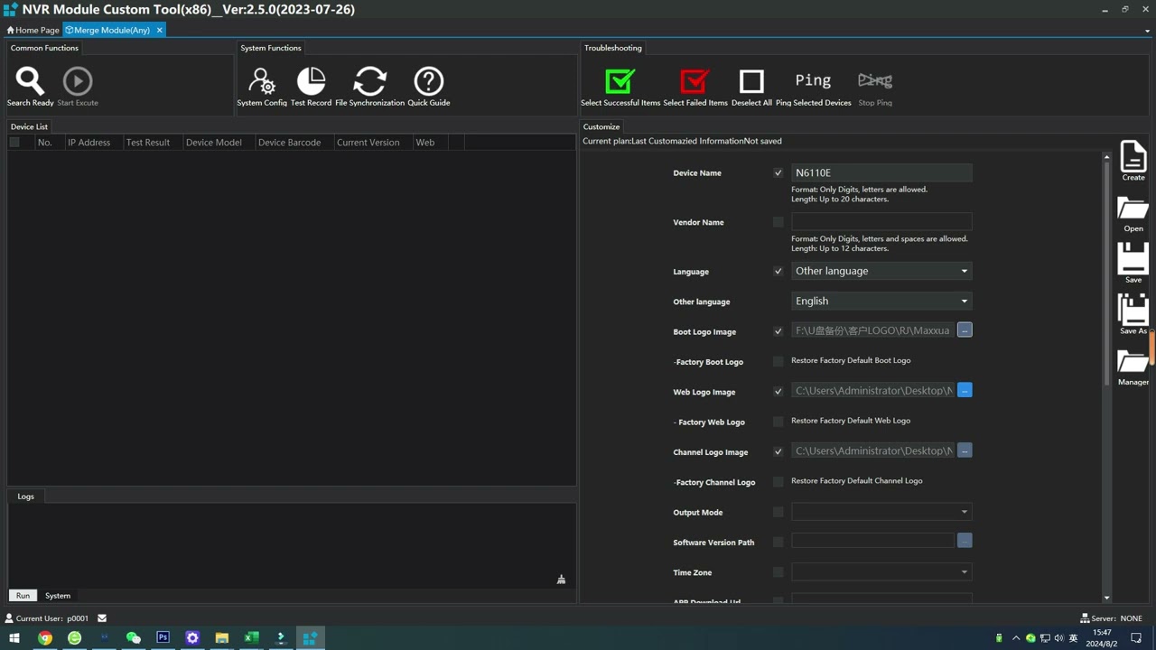Click Deselect All icon
The height and width of the screenshot is (650, 1156).
pos(751,82)
